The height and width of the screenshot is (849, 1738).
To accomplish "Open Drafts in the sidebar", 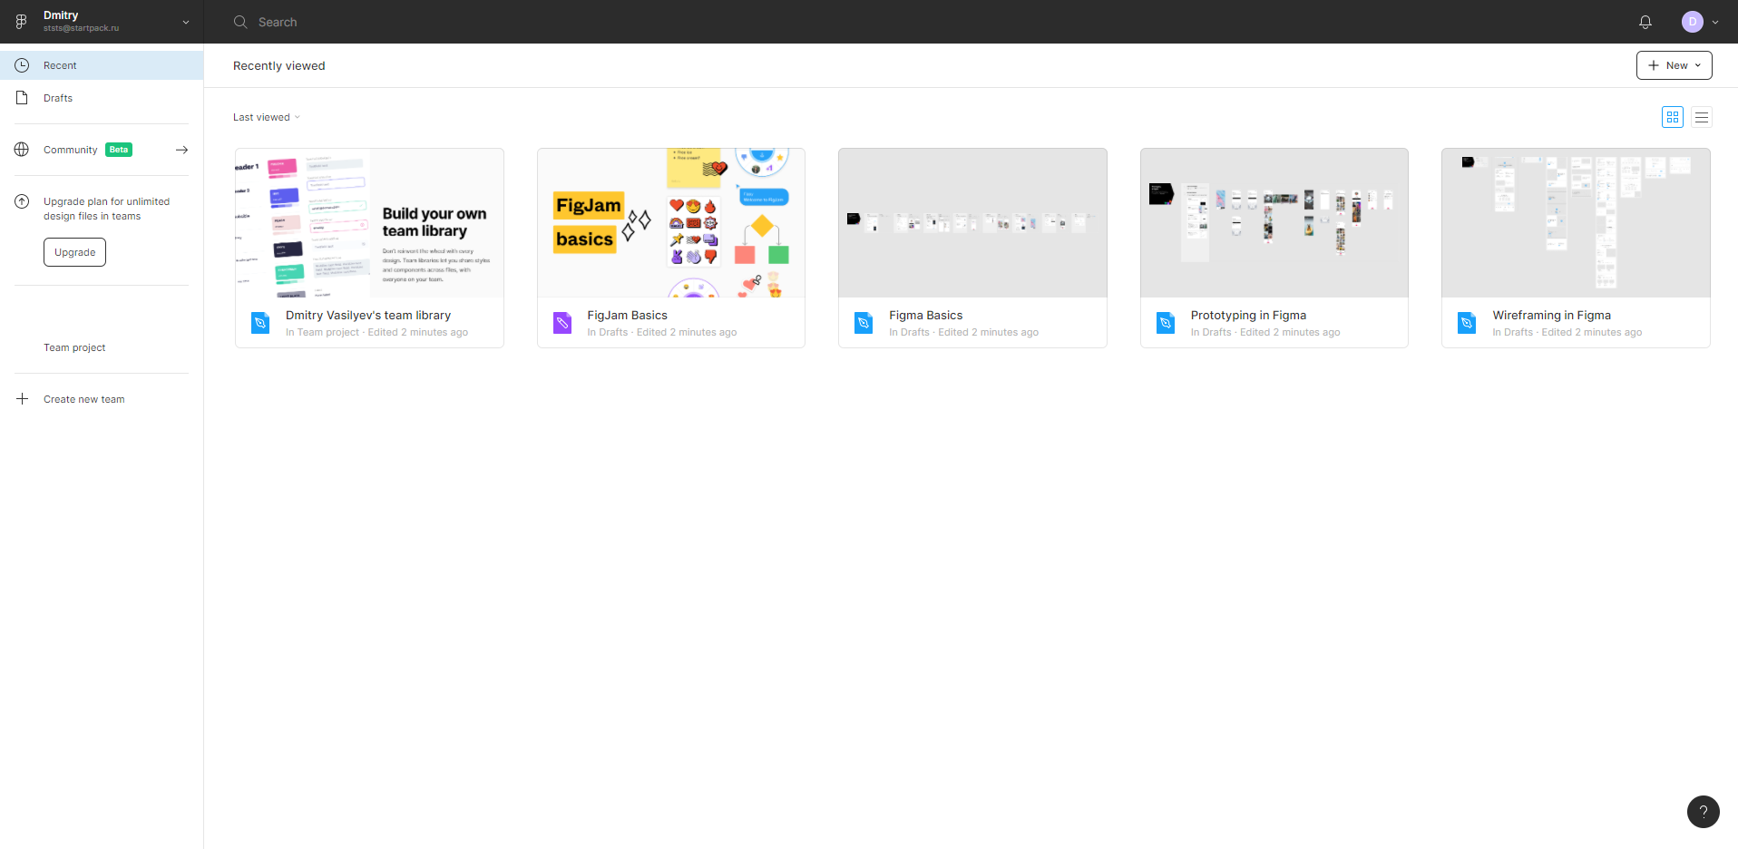I will pyautogui.click(x=102, y=98).
